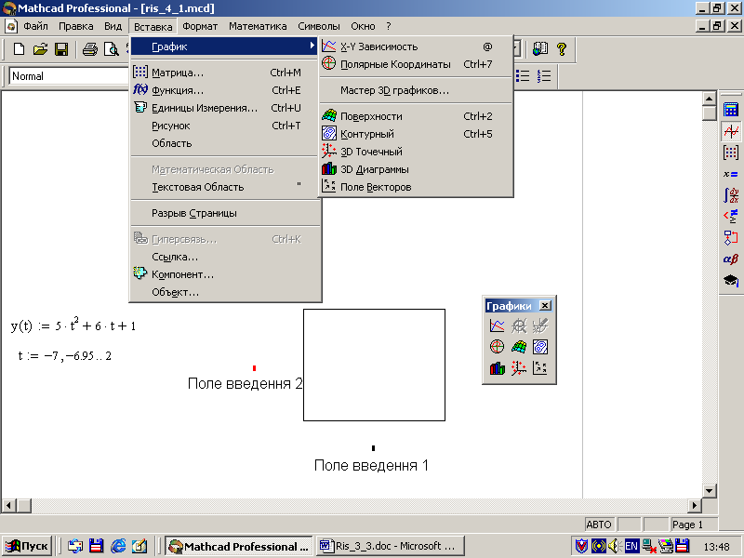Screen dimensions: 744x558
Task: Open the Boolean palette on right toolbar
Action: 731,216
